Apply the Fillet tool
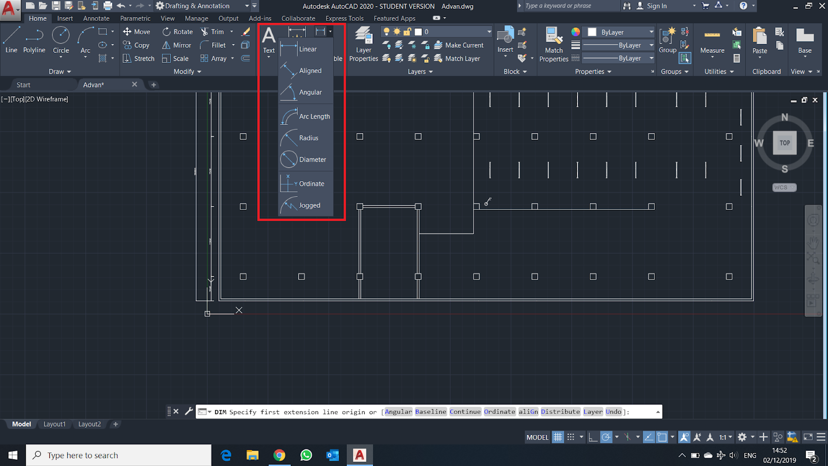The height and width of the screenshot is (466, 828). (213, 45)
